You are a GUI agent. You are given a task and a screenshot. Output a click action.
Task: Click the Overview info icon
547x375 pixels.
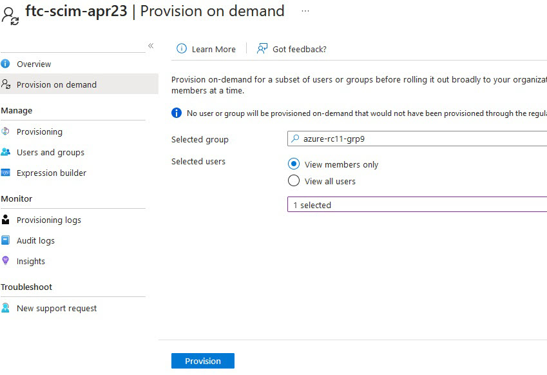[x=6, y=64]
